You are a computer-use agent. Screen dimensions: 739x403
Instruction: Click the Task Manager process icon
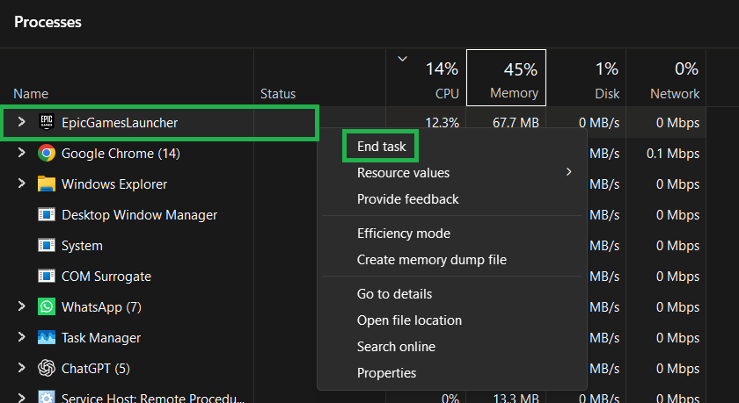pos(47,338)
